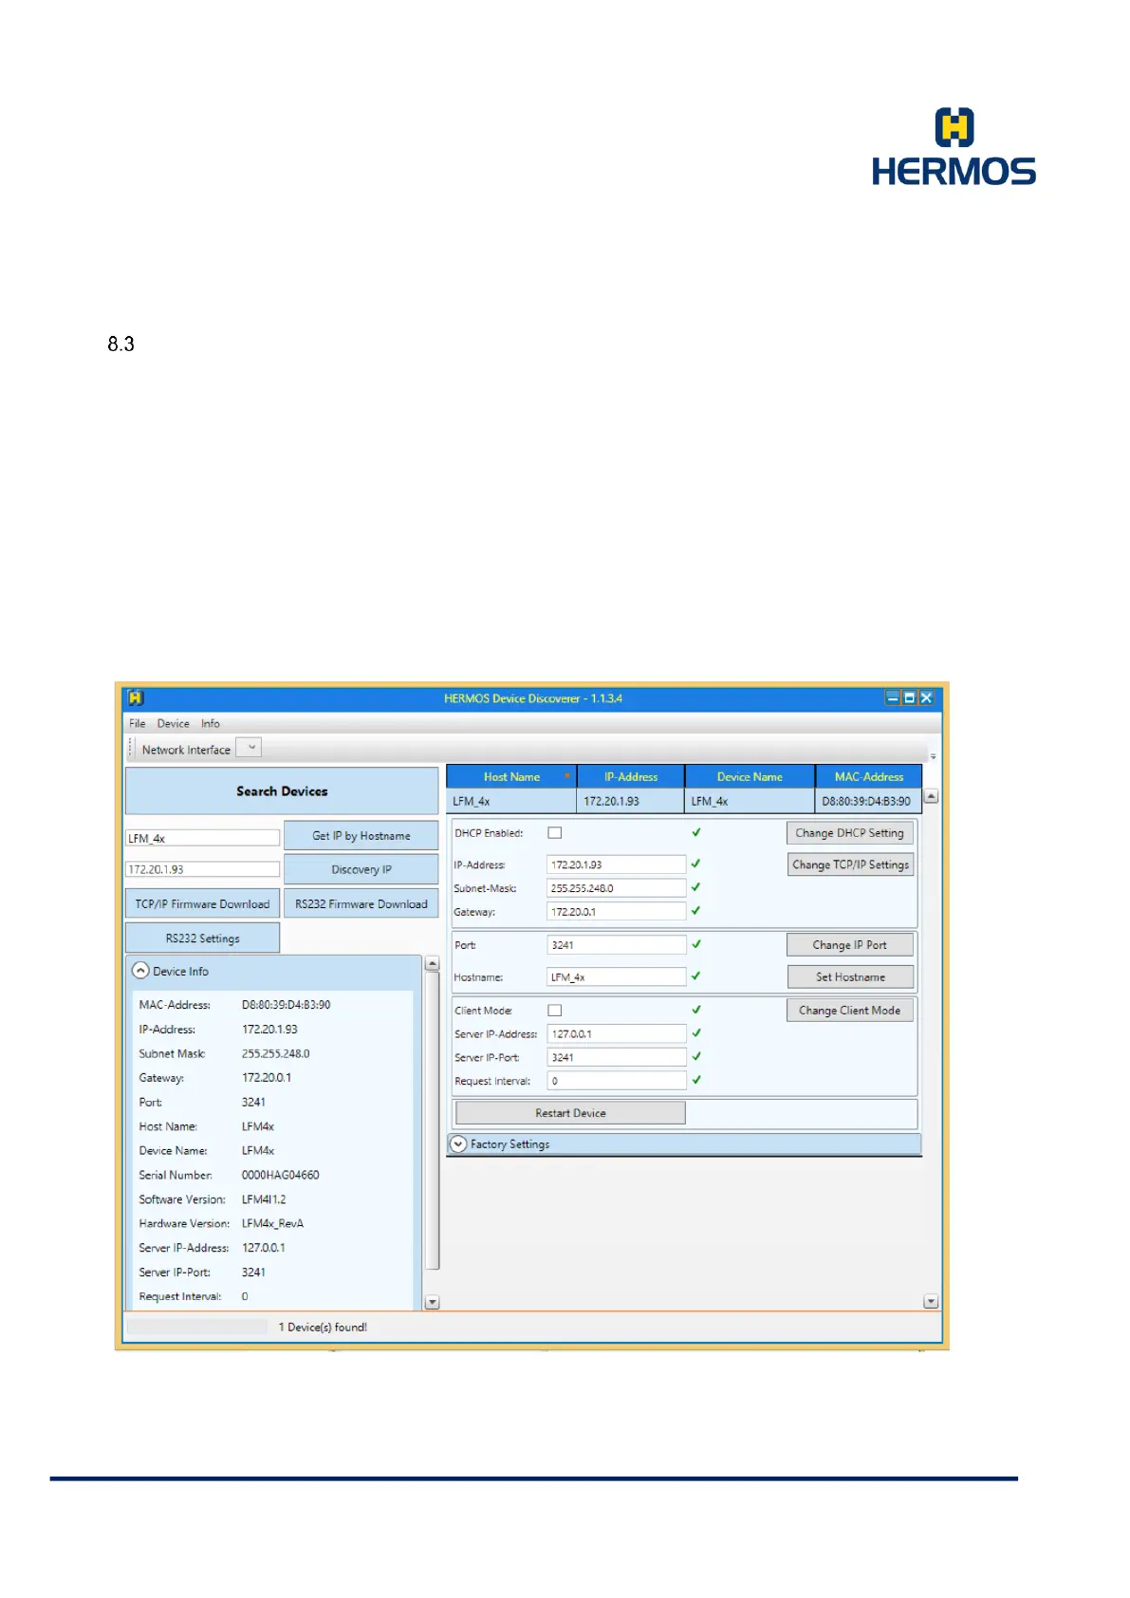Image resolution: width=1130 pixels, height=1598 pixels.
Task: Click Get IP by Hostname button
Action: pos(361,835)
